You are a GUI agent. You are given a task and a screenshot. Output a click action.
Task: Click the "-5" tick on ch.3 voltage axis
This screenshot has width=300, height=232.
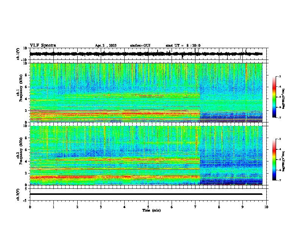[x=26, y=201]
